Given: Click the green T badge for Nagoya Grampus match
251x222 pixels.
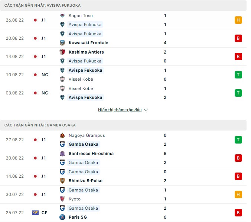Looking at the screenshot, I should [x=238, y=140].
